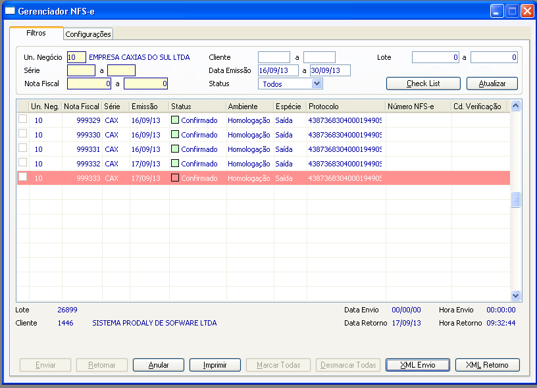Click the Check List button

(423, 84)
